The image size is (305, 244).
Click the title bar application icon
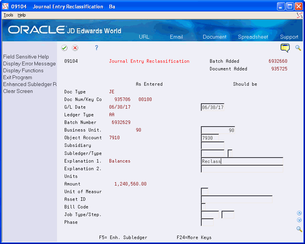(5, 7)
